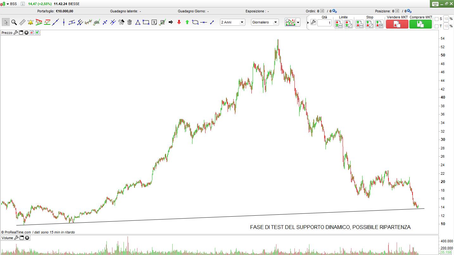Click the FASE DI TEST annotation text
This screenshot has width=454, height=255.
point(330,227)
